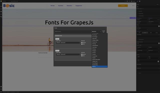
Task: Open the settings gear in top bar
Action: pos(140,1)
